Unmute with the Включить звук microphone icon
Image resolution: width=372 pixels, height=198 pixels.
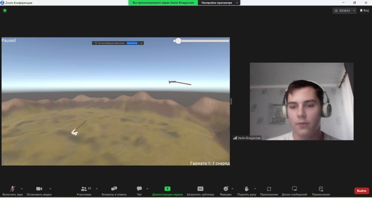(12, 189)
